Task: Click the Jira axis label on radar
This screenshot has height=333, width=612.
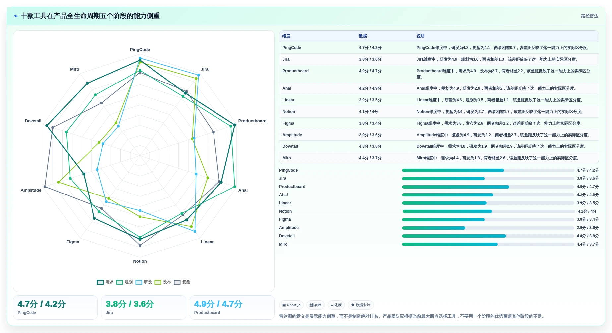Action: click(x=205, y=69)
